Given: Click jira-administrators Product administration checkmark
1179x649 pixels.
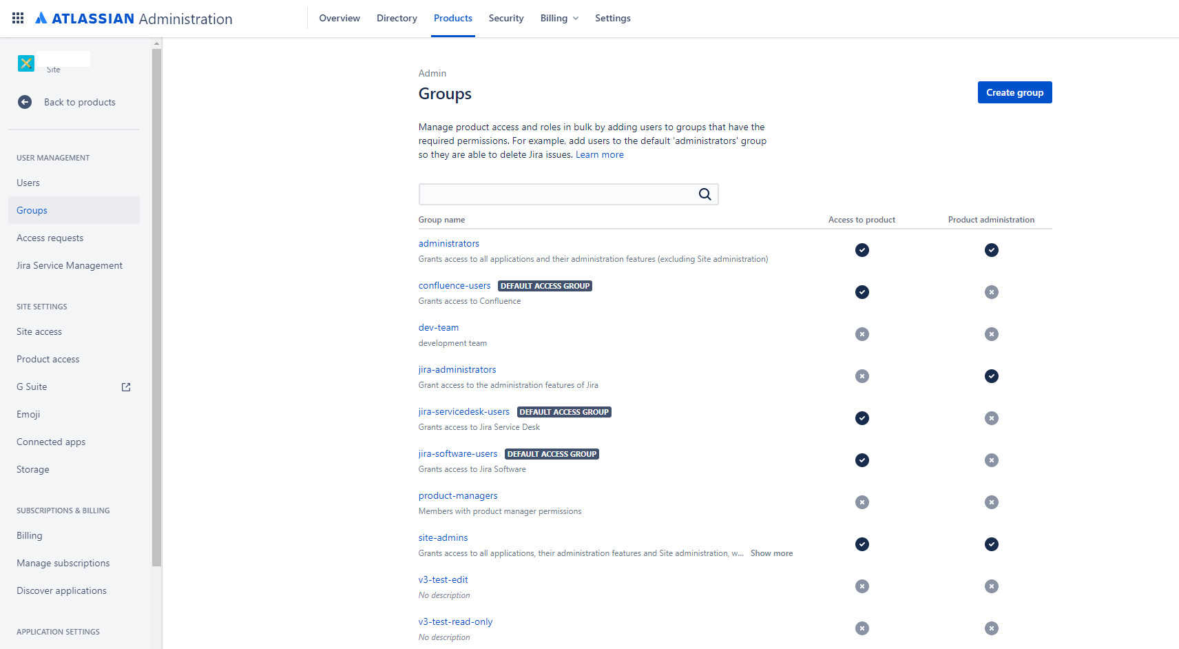Looking at the screenshot, I should [x=992, y=376].
